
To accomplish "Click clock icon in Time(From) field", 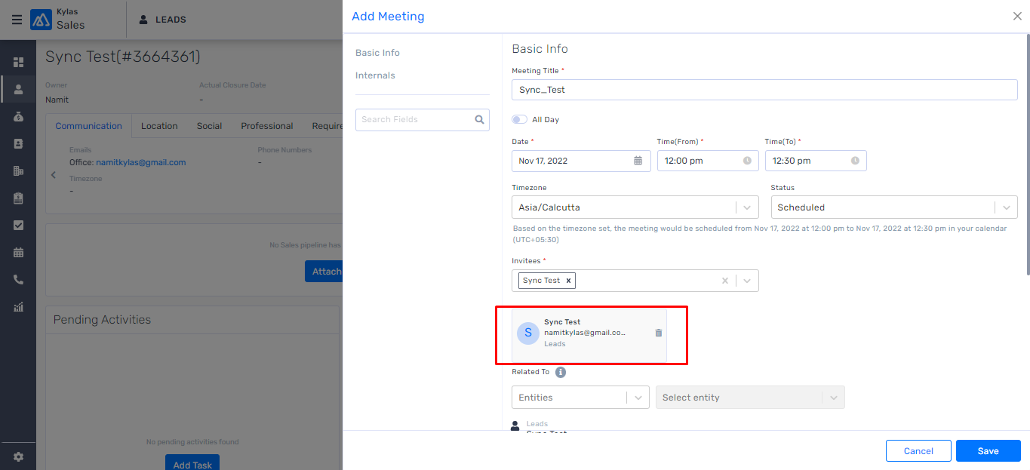I will pos(747,161).
